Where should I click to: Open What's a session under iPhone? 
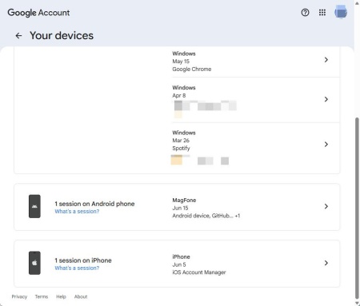click(x=77, y=268)
